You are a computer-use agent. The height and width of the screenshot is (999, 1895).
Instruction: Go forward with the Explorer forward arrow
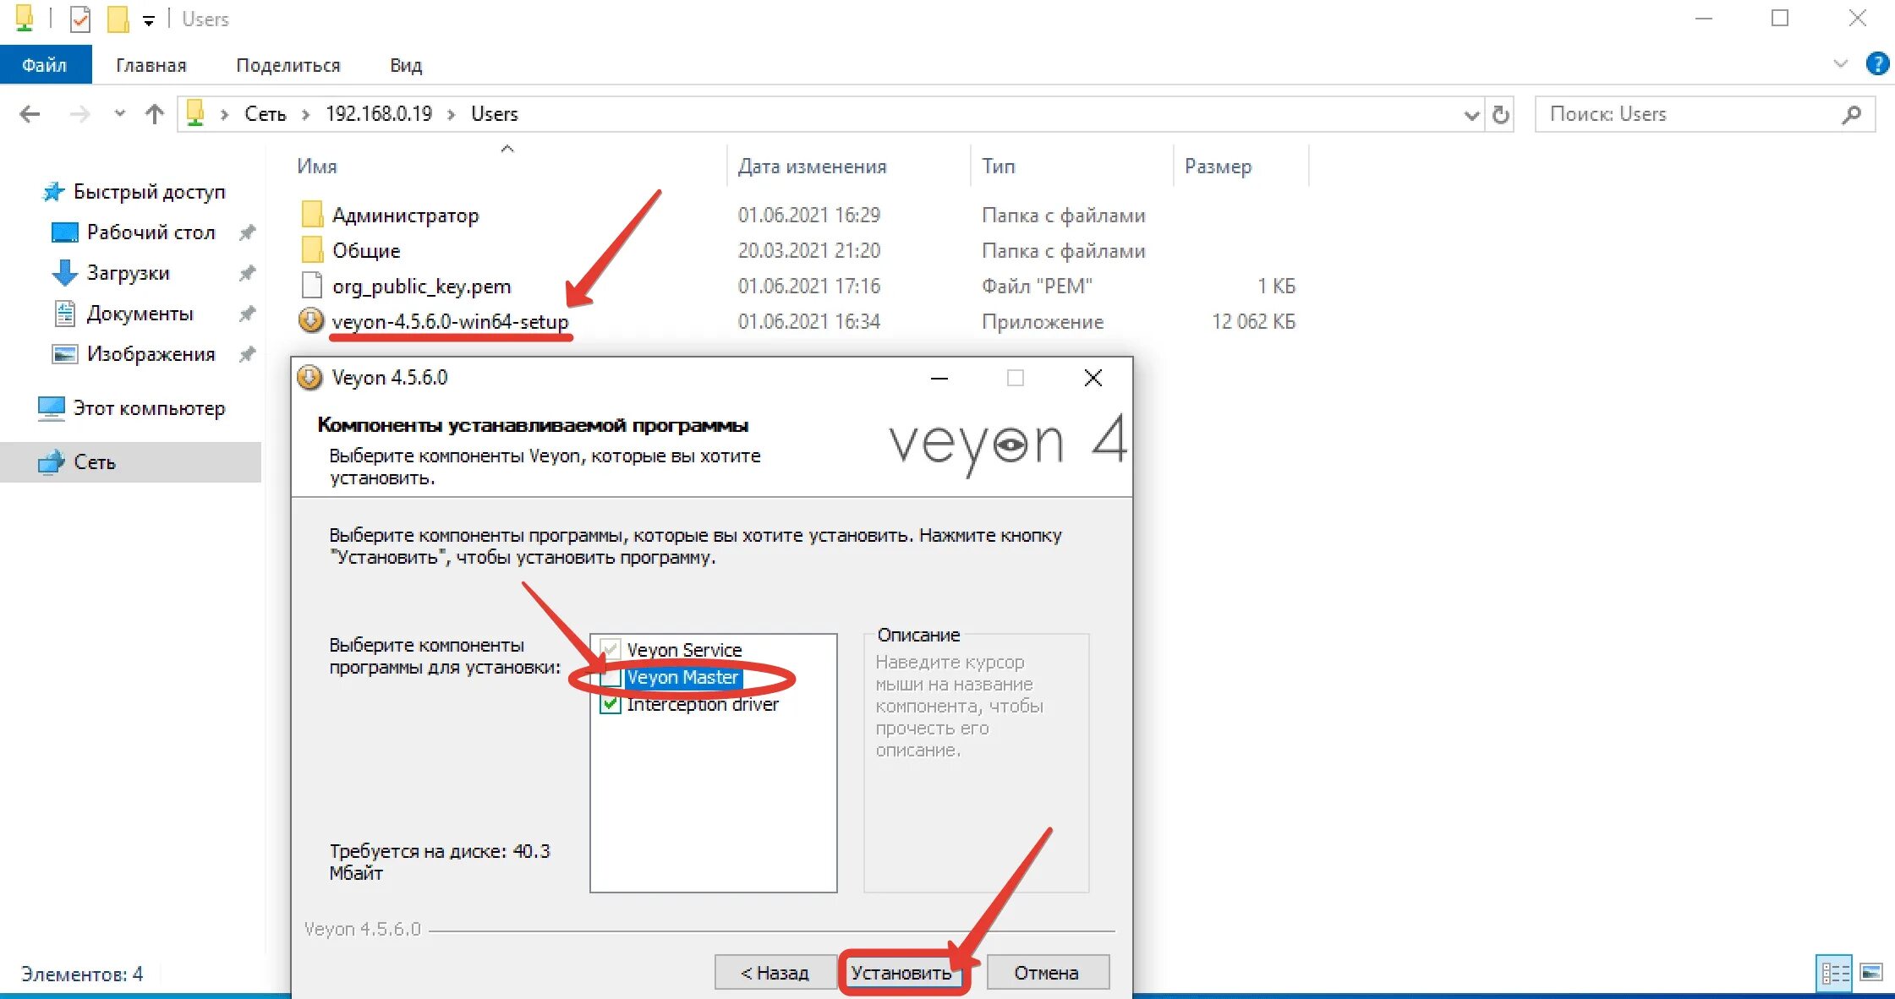click(x=79, y=113)
